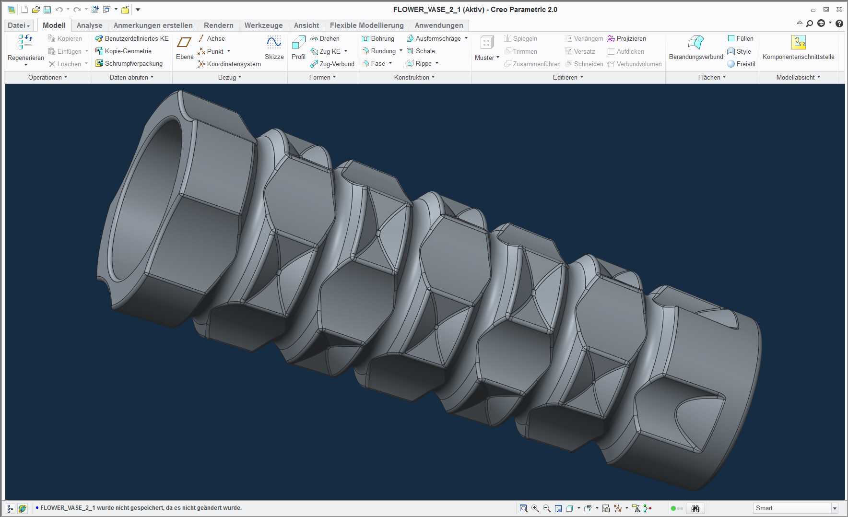Click Komponentenschnittstelle

[x=798, y=48]
